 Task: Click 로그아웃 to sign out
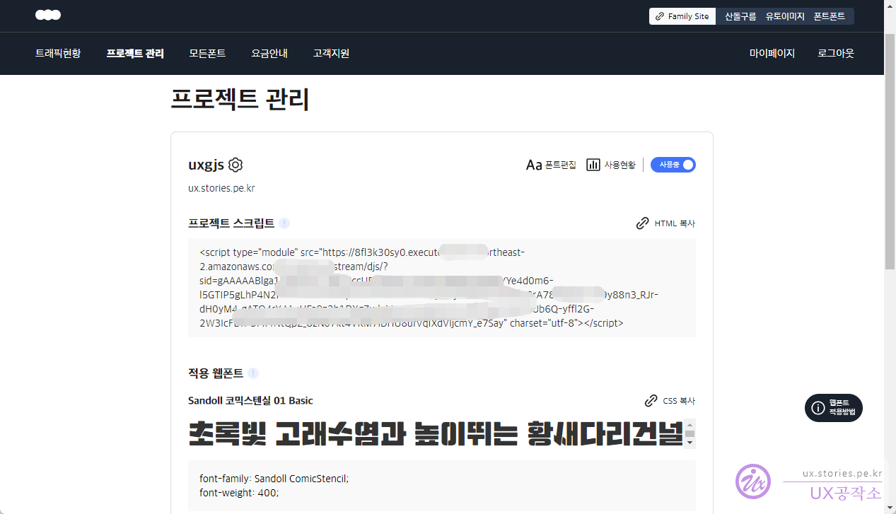(836, 53)
